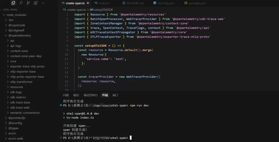The height and width of the screenshot is (142, 279).
Task: Click the tsconfig.json file icon in tab
Action: coord(155,3)
